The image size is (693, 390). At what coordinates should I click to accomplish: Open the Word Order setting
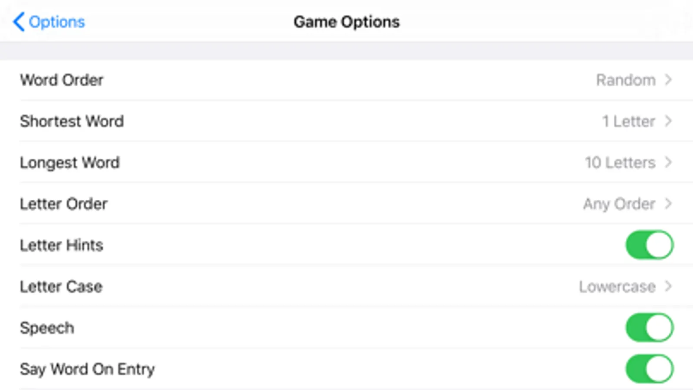coord(62,80)
